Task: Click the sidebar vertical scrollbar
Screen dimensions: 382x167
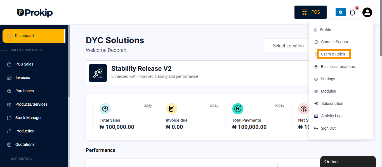Action: [69, 61]
